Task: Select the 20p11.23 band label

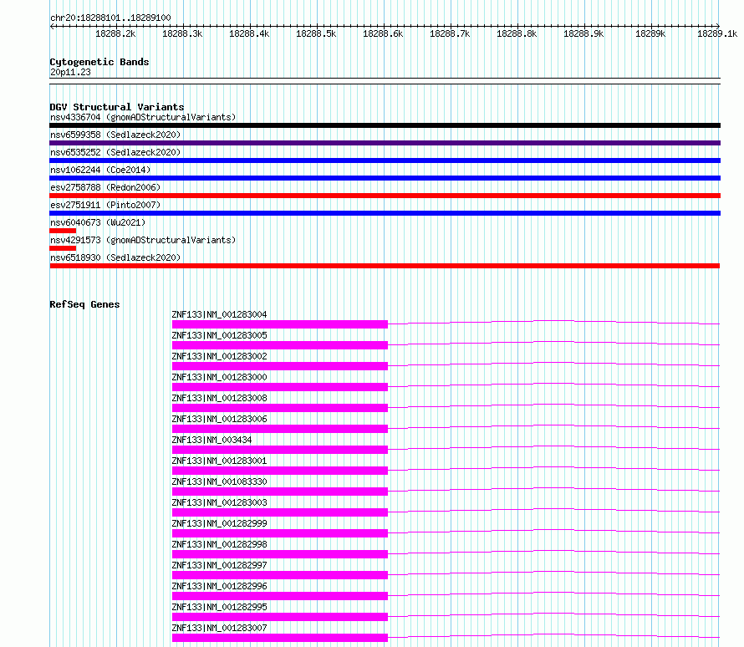Action: [70, 72]
